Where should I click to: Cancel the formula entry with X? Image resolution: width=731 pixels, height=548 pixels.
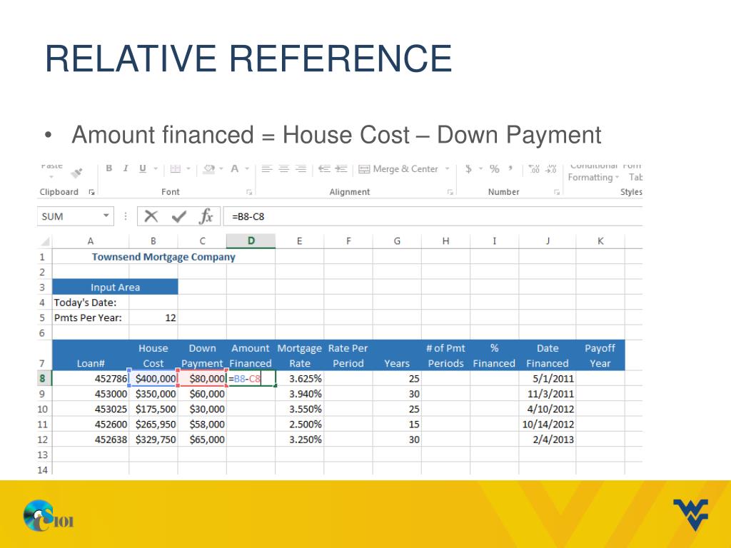(151, 216)
